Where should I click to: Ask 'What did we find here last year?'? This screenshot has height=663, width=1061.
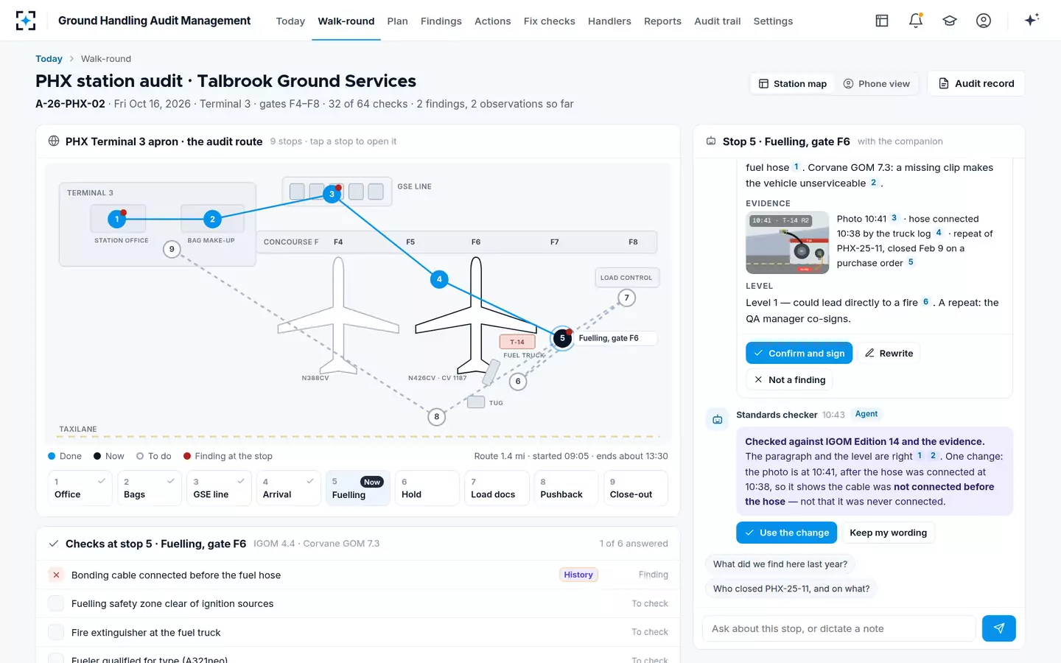click(780, 564)
